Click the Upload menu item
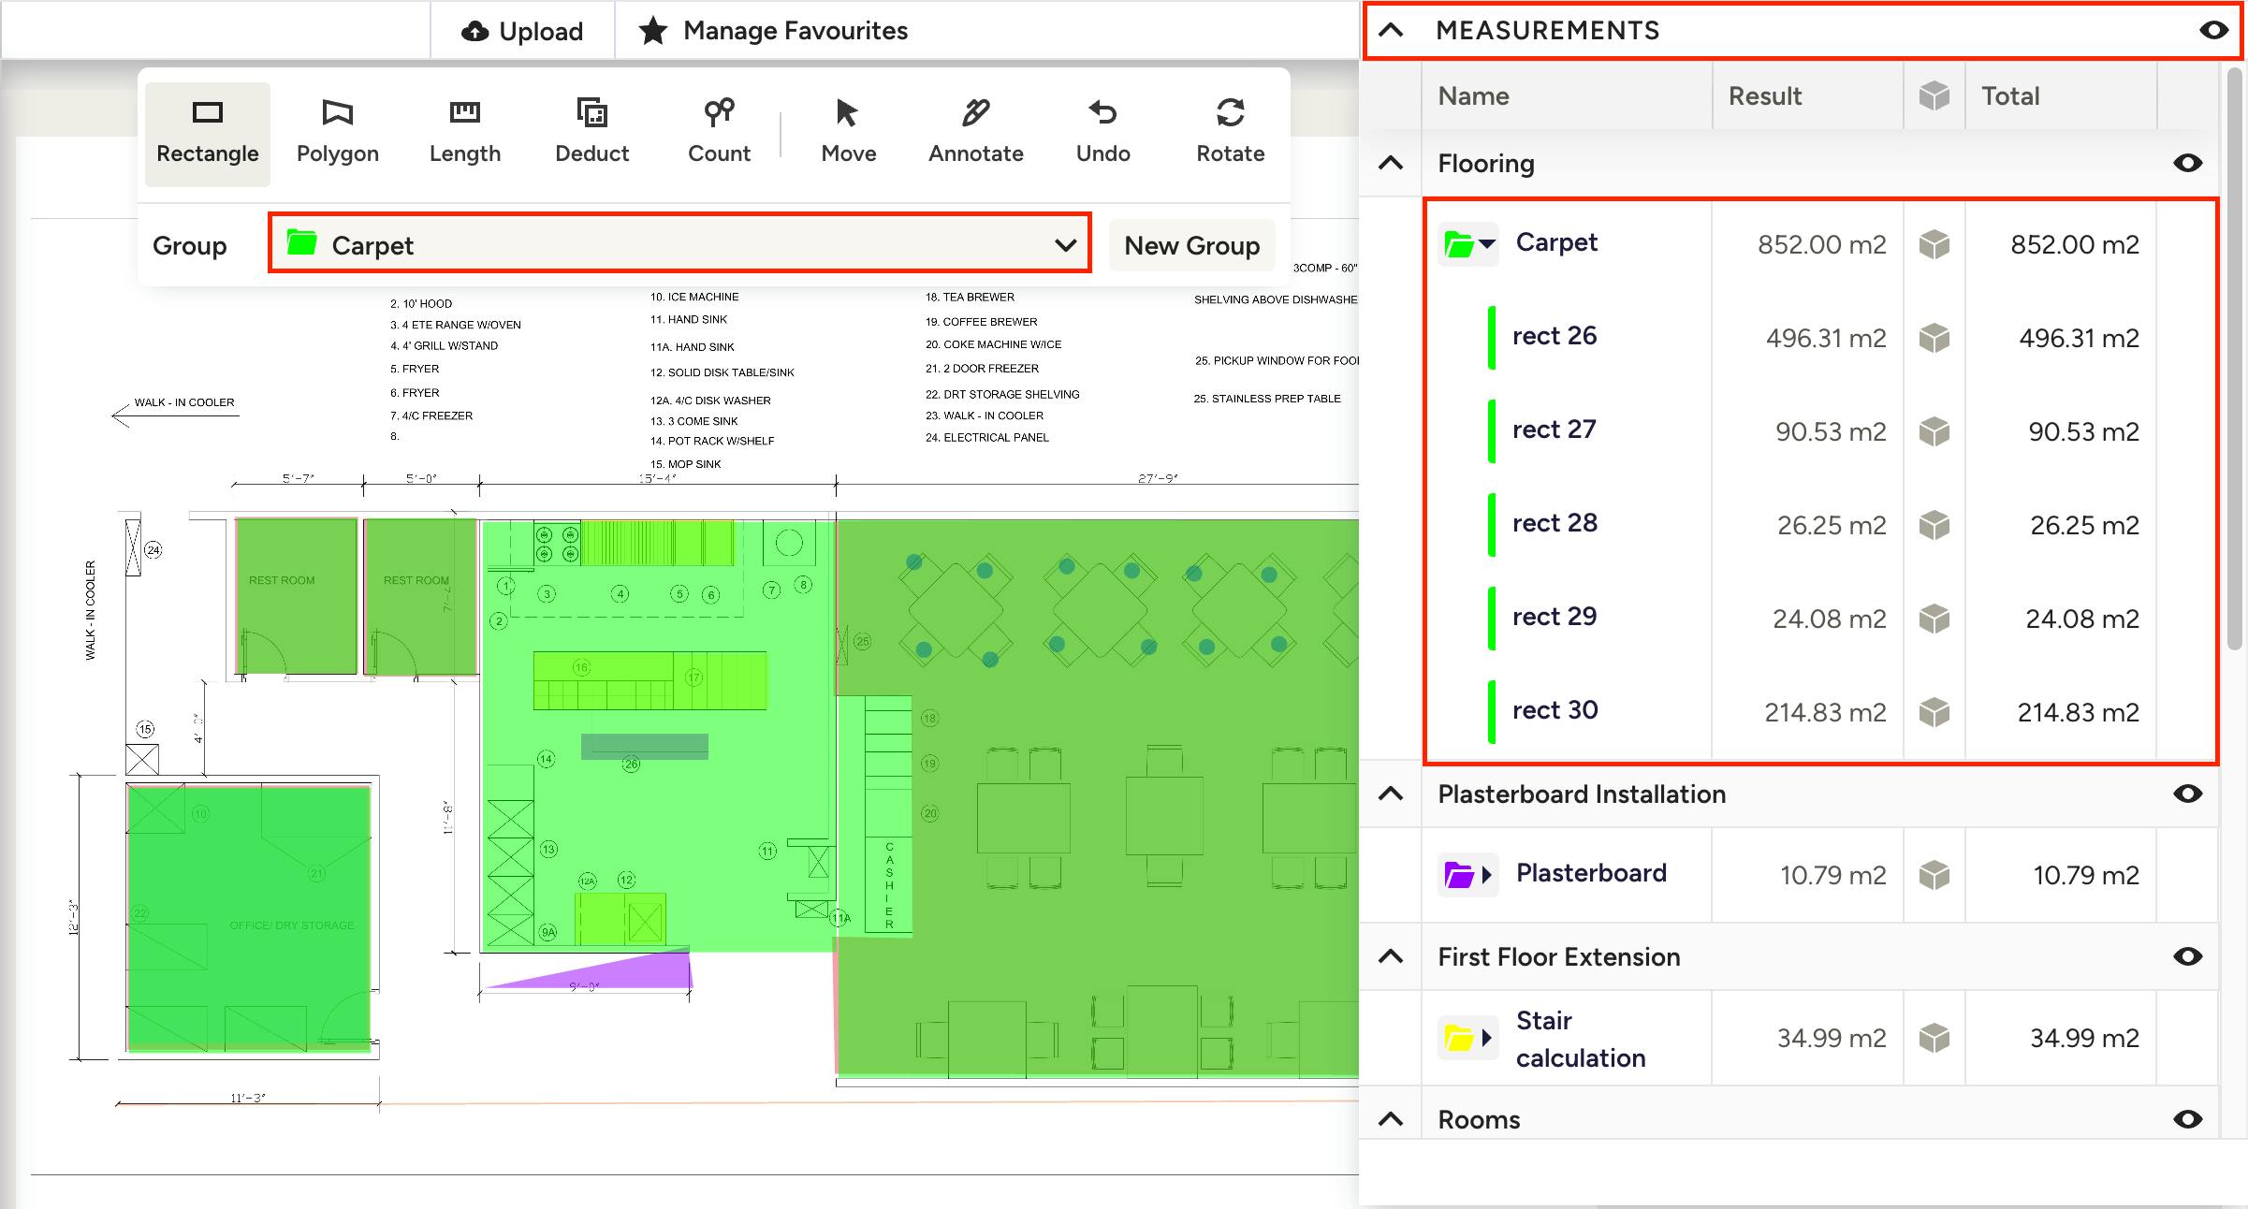2248x1209 pixels. pos(522,31)
